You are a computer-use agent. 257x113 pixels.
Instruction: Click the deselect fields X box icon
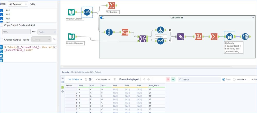click(x=90, y=79)
